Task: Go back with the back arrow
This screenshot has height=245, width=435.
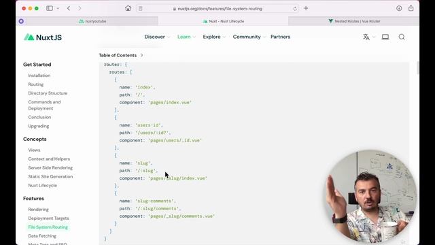Action: click(69, 8)
